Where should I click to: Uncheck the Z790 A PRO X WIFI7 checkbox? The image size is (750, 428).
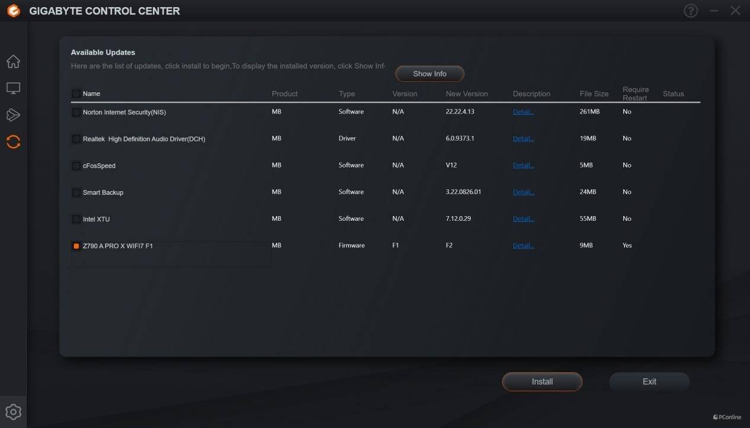point(76,246)
